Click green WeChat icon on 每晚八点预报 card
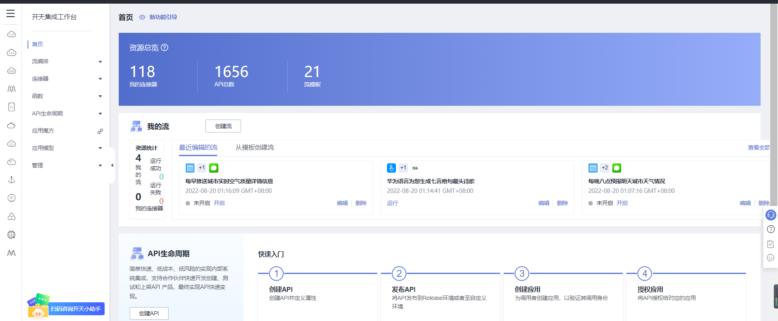 pos(617,168)
